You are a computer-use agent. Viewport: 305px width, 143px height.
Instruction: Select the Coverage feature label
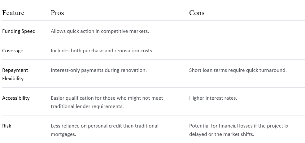point(13,50)
